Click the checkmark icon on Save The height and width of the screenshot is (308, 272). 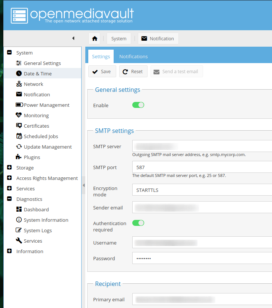coord(95,72)
